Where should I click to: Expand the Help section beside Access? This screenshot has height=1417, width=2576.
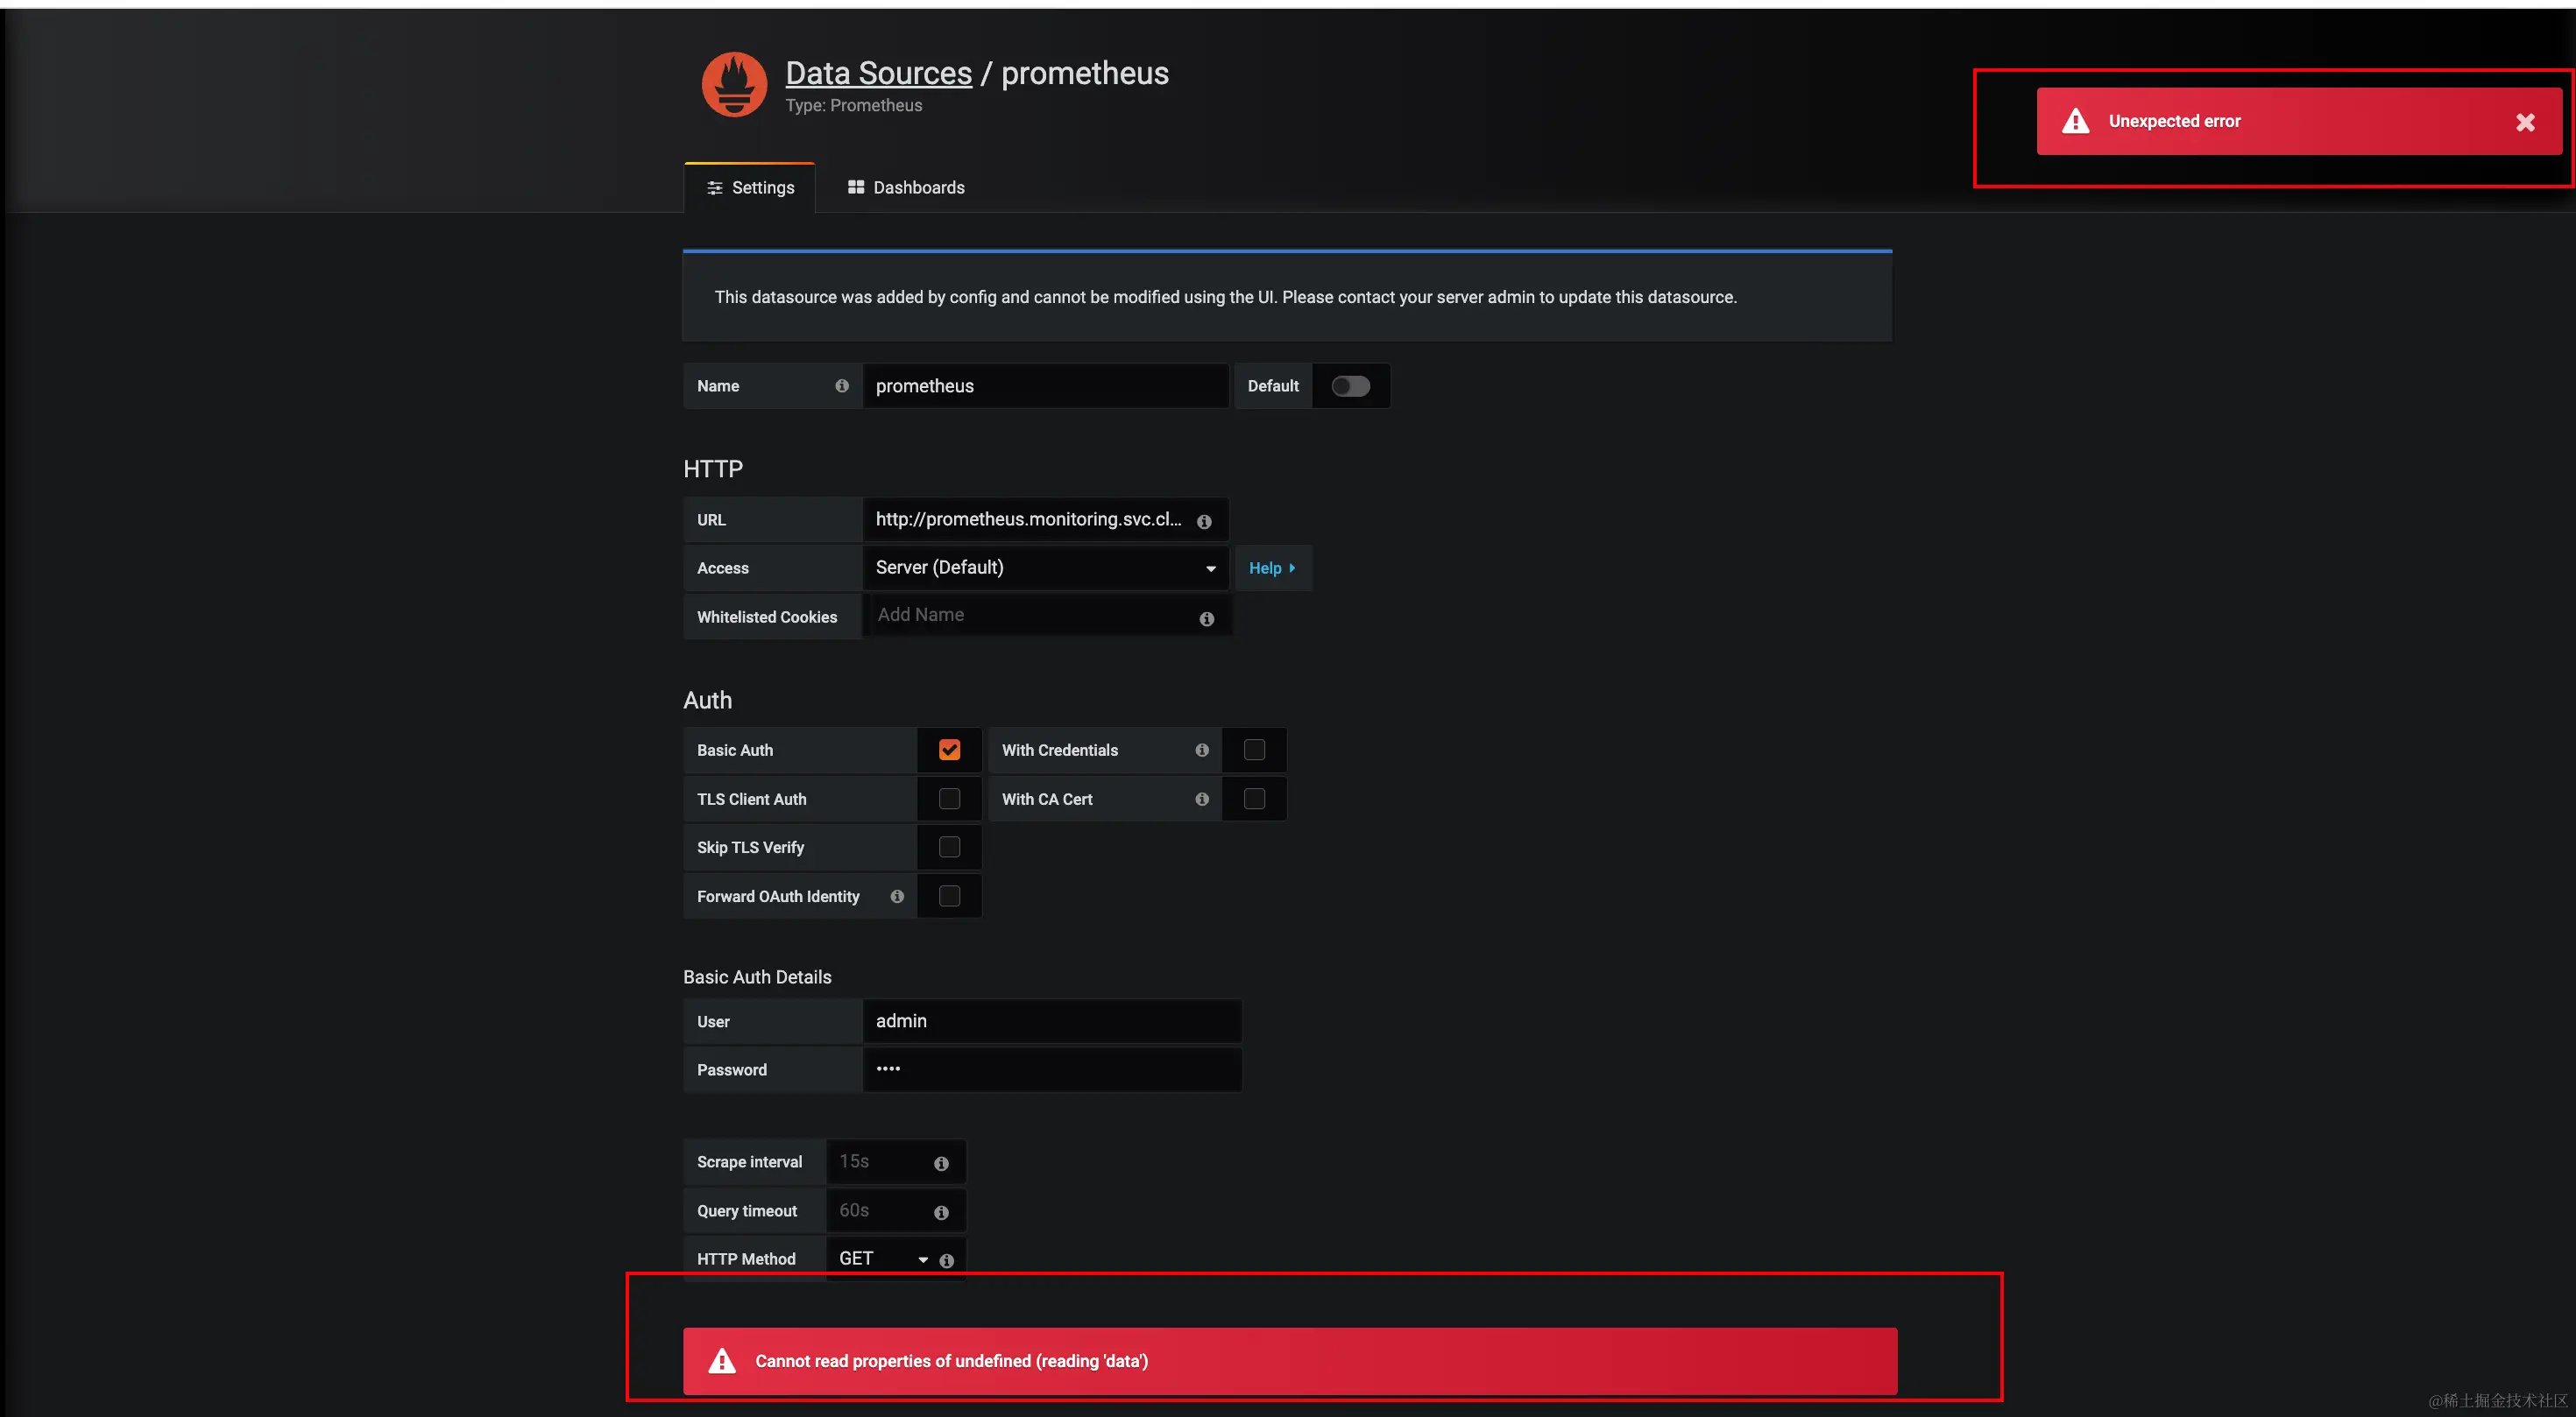[x=1271, y=568]
